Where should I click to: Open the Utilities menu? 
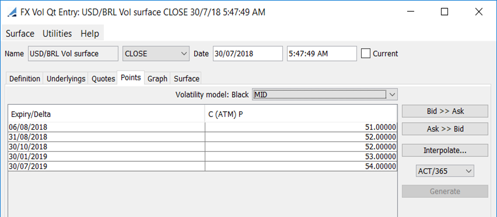tap(57, 34)
